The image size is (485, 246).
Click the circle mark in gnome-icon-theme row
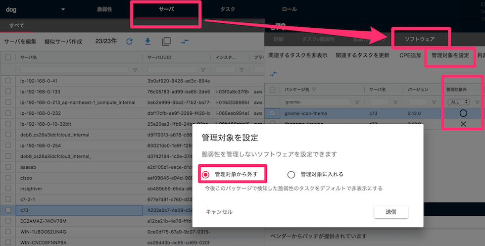[x=463, y=113]
